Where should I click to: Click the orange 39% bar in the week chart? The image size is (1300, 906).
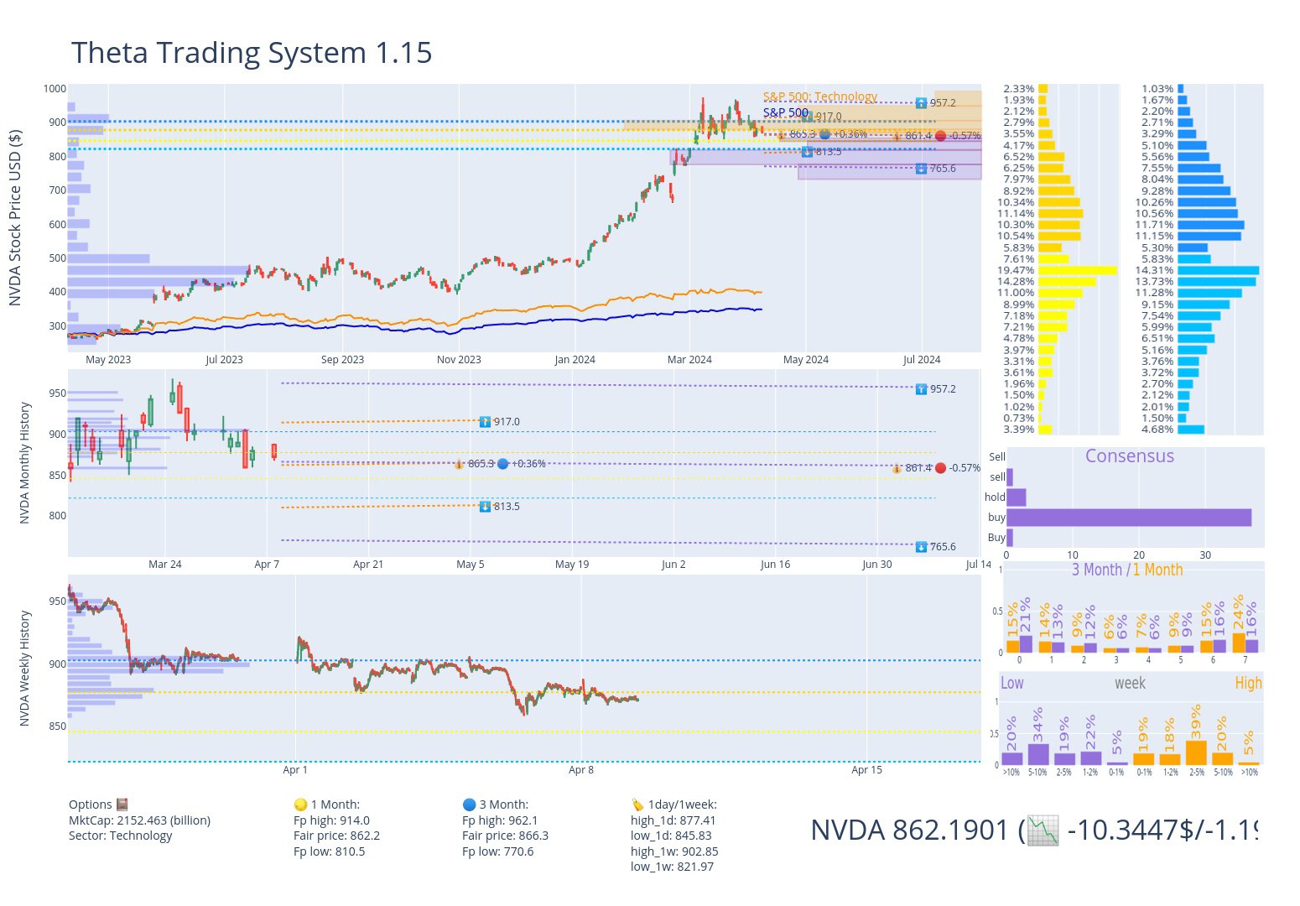[1196, 752]
